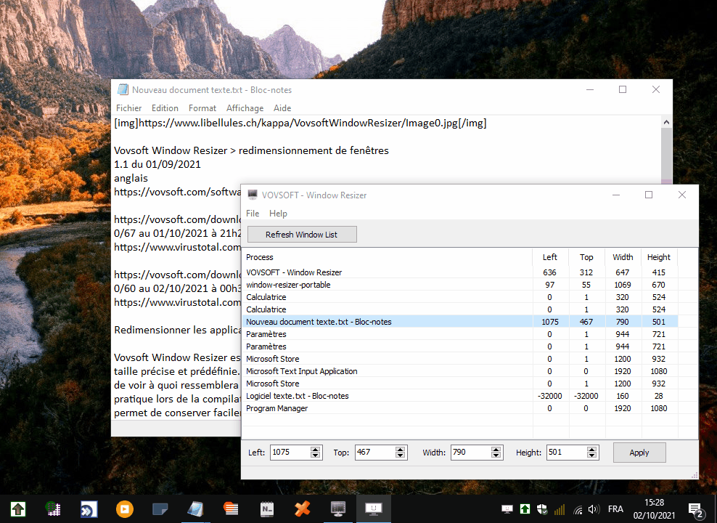The image size is (717, 523).
Task: Click the FRA language indicator
Action: click(615, 509)
